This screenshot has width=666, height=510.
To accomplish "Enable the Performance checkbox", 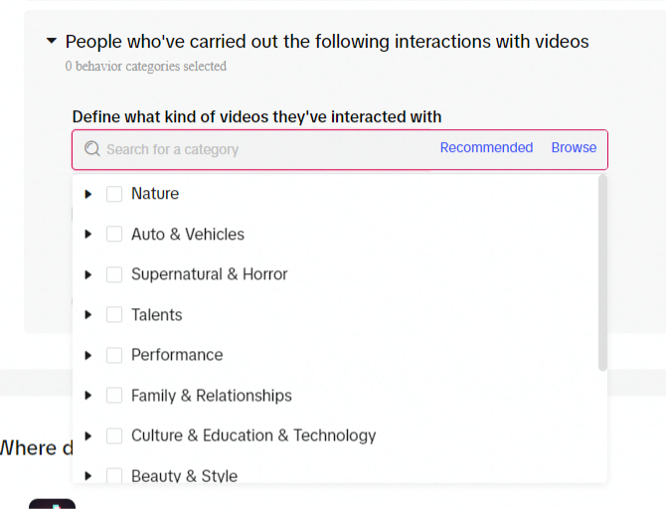I will click(114, 355).
